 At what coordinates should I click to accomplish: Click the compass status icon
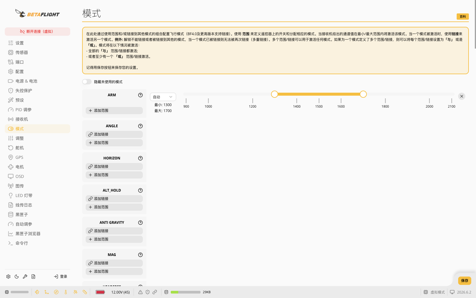click(56, 292)
